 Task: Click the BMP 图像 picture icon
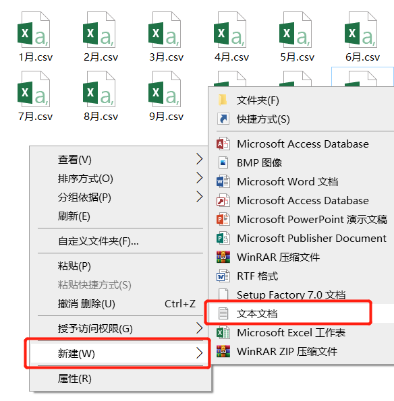click(223, 162)
